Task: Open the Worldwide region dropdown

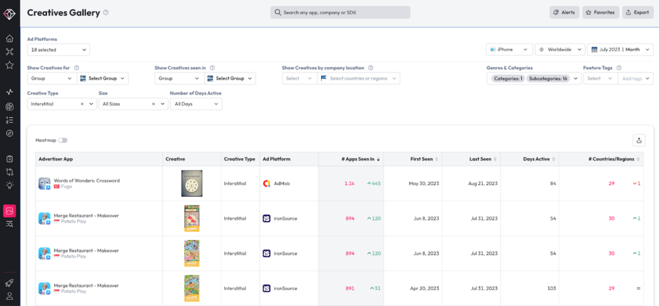Action: (x=560, y=50)
